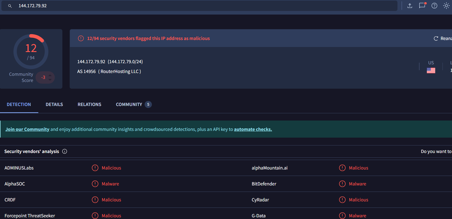Focus the search field containing 144.172.79.92
This screenshot has width=452, height=219.
click(199, 6)
